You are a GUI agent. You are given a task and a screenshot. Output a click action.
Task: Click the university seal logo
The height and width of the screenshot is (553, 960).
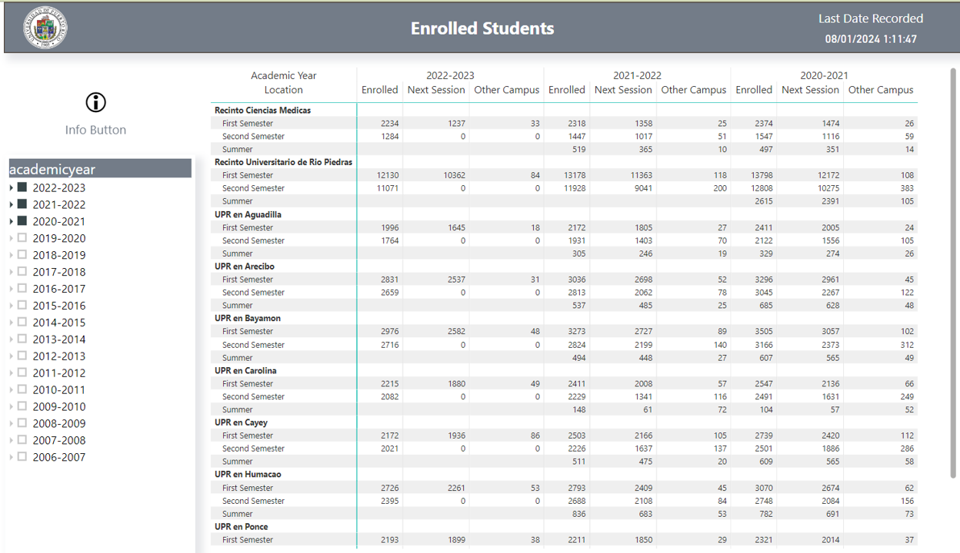click(x=45, y=28)
